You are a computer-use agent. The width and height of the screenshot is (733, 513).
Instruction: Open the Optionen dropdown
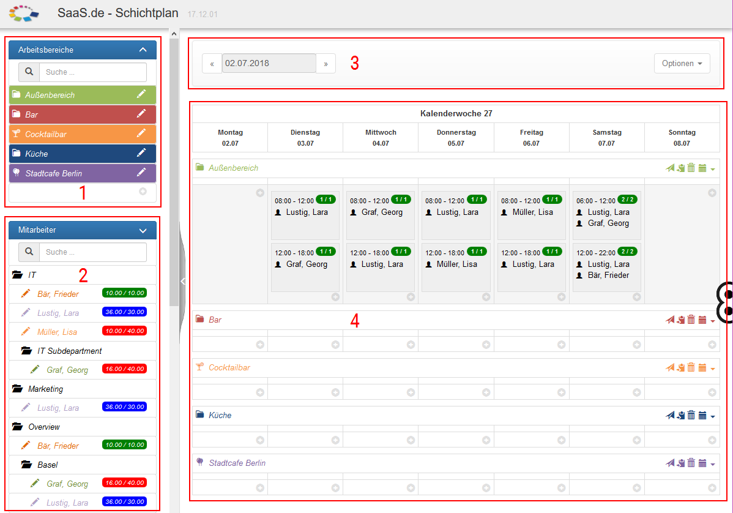(x=682, y=63)
